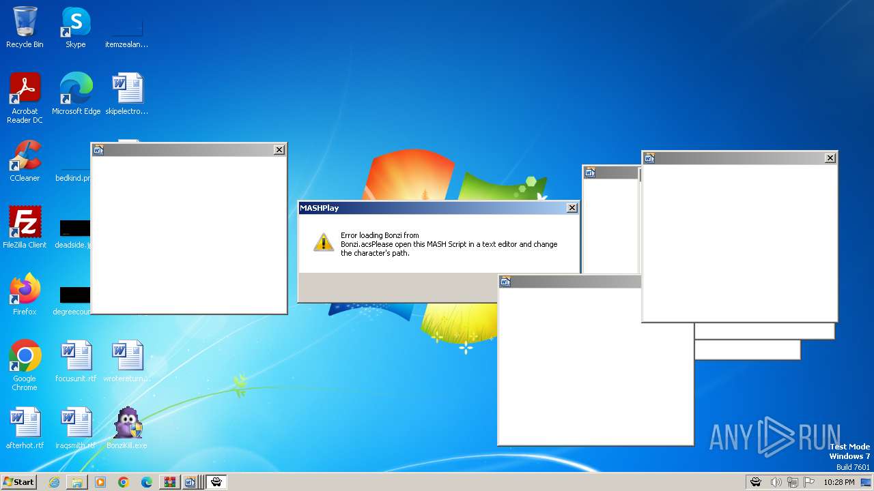Click the 10:28 PM clock
874x491 pixels.
[839, 482]
